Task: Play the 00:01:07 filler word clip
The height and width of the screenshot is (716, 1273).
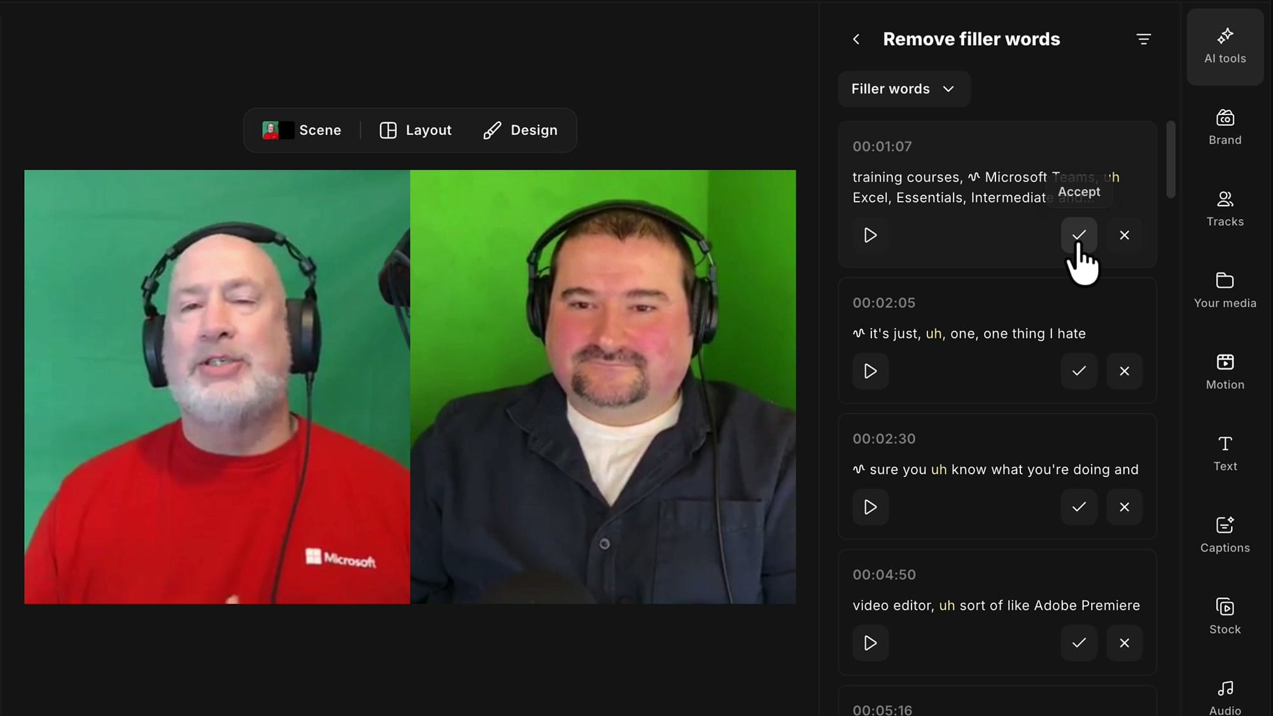Action: (870, 235)
